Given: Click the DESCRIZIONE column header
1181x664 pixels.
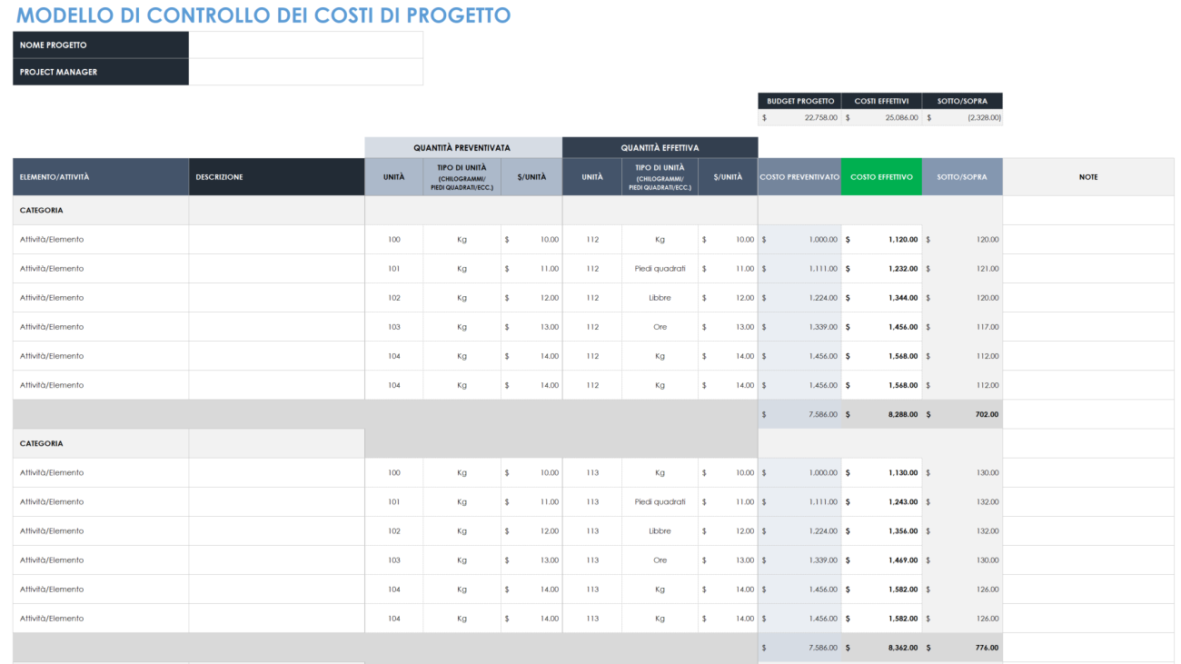Looking at the screenshot, I should (x=219, y=176).
